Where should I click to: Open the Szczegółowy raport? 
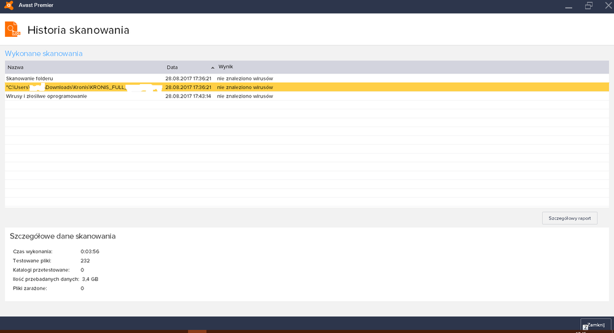pyautogui.click(x=569, y=218)
